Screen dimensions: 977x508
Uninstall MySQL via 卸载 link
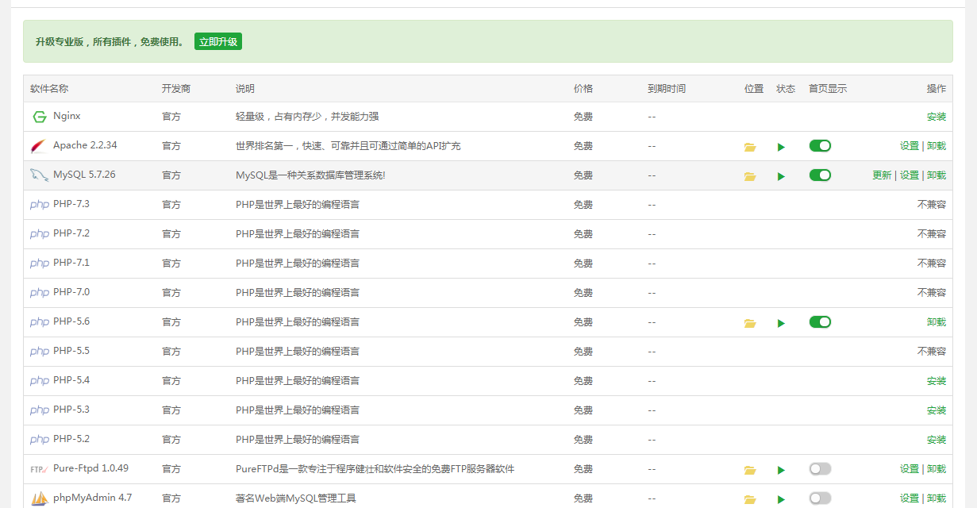point(937,175)
